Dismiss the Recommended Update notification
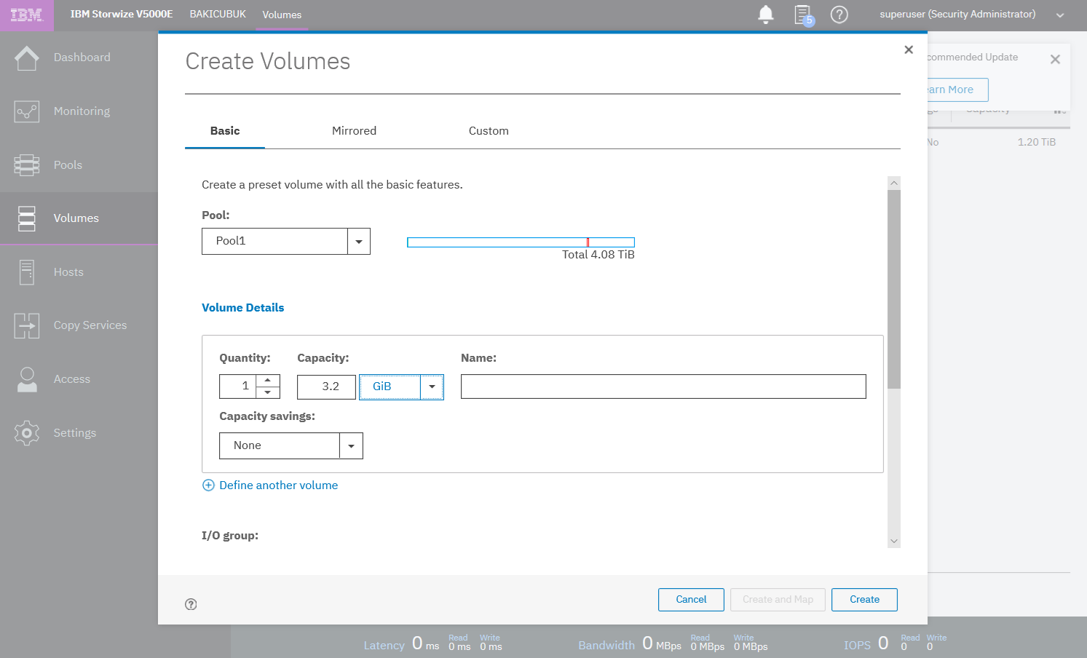The image size is (1087, 658). (x=1055, y=60)
